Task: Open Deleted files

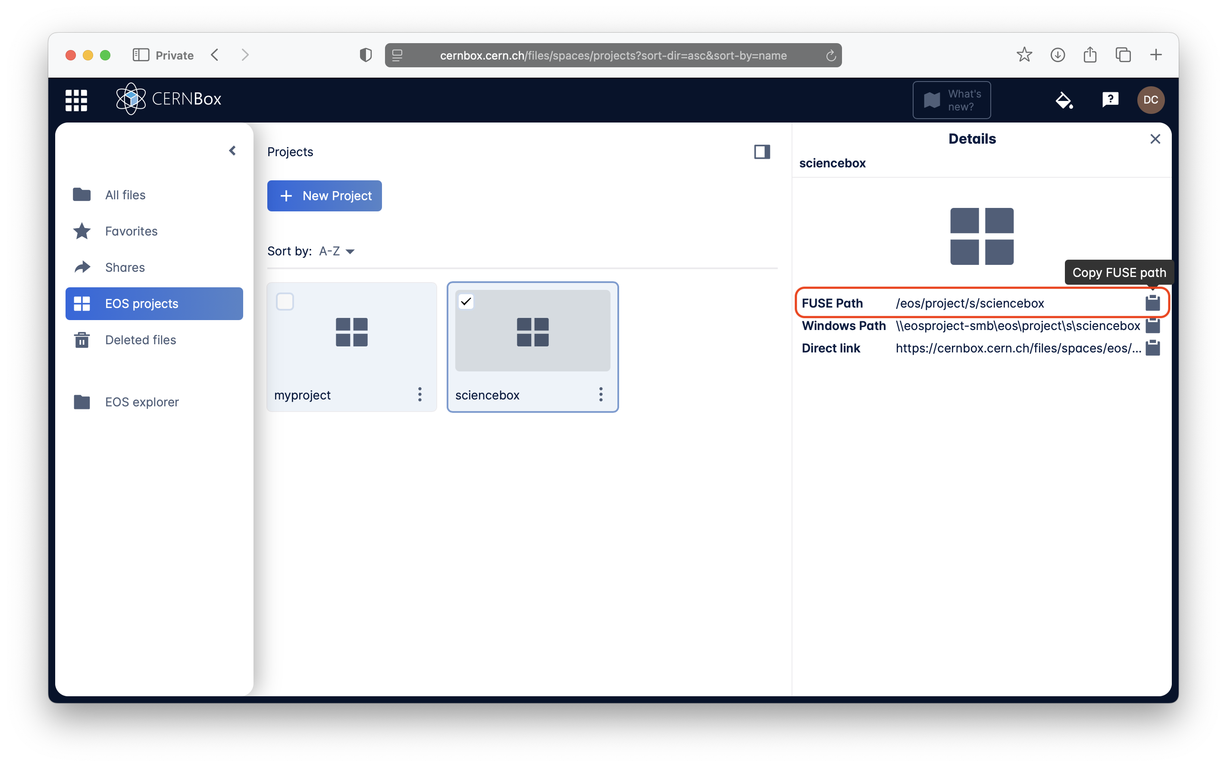Action: [x=154, y=340]
